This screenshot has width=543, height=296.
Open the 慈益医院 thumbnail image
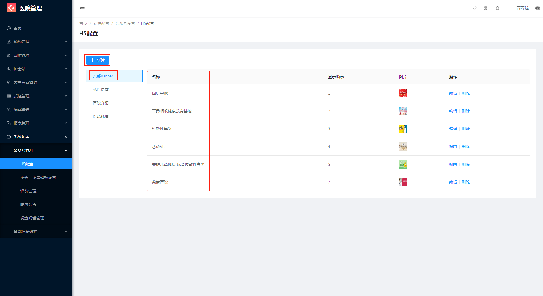[403, 182]
